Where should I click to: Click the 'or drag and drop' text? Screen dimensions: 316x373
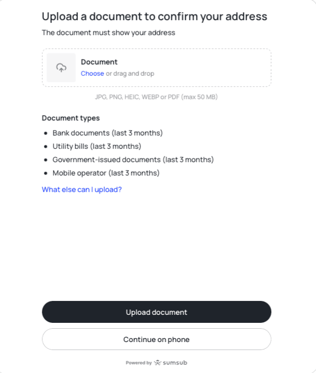pyautogui.click(x=130, y=74)
